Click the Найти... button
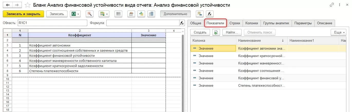 pos(232,32)
